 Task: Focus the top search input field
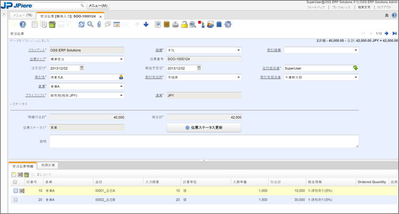(x=57, y=5)
